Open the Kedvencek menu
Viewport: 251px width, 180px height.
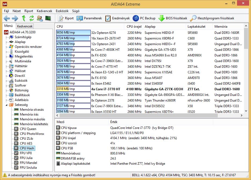44,11
